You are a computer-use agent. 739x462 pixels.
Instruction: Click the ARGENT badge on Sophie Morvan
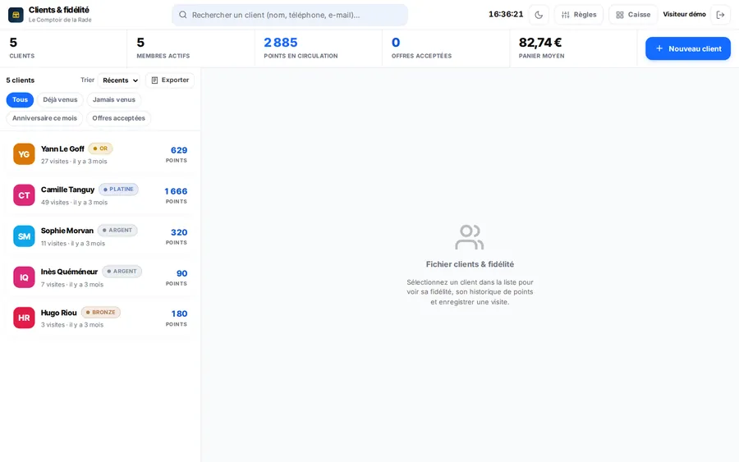click(117, 231)
